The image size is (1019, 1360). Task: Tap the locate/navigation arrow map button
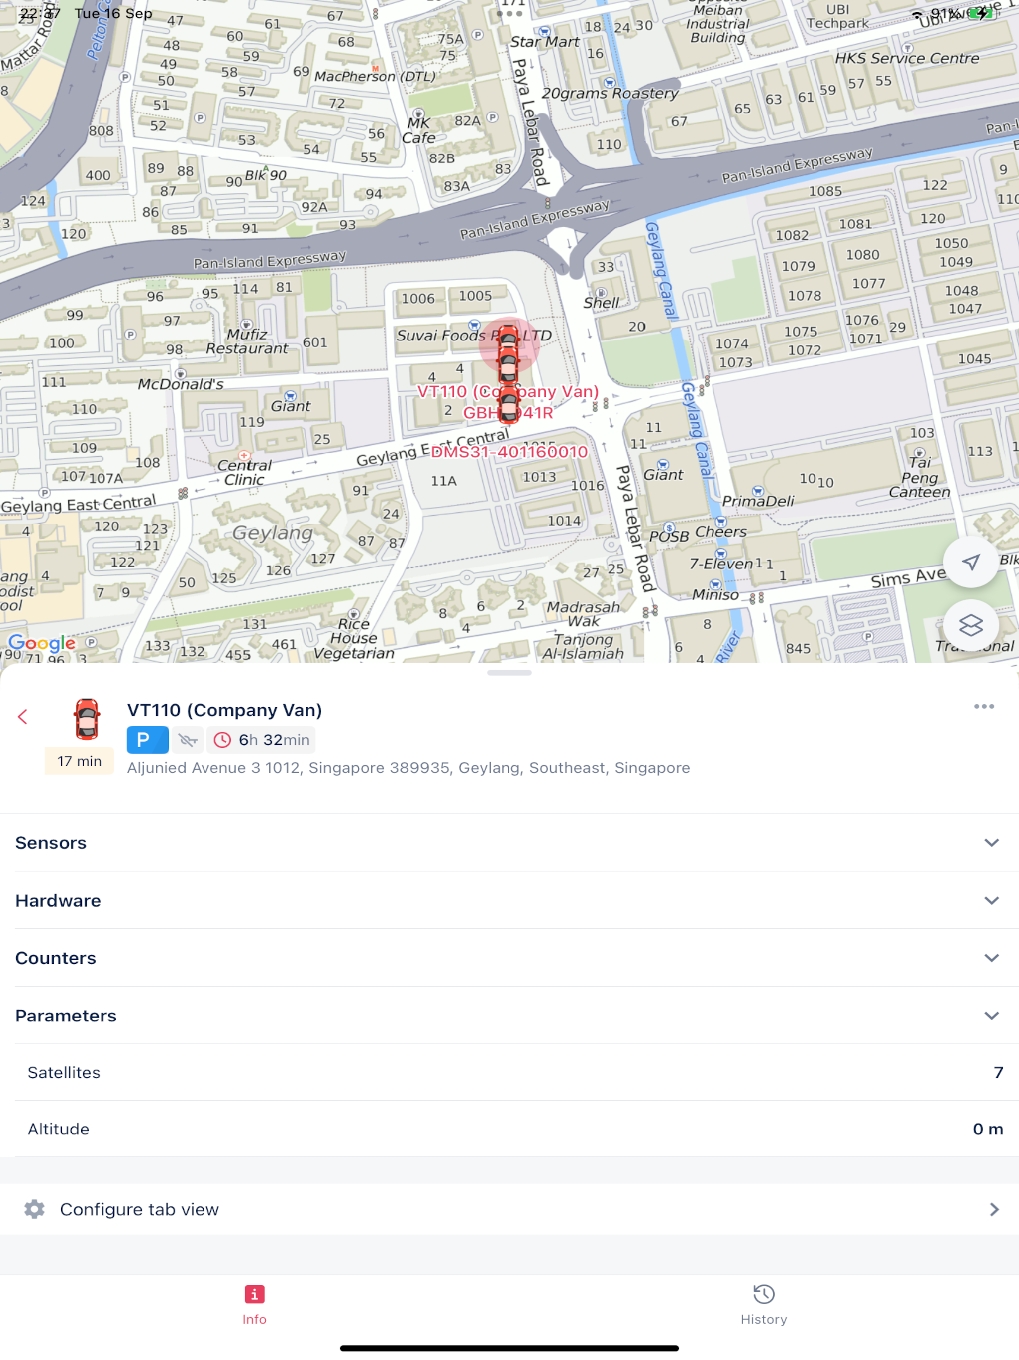pos(970,562)
